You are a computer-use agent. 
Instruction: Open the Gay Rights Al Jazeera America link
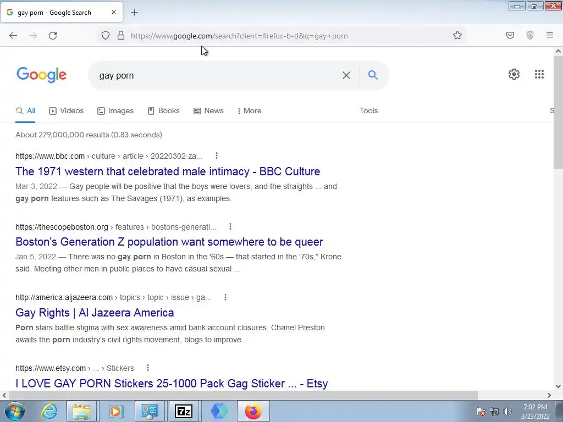(x=95, y=313)
